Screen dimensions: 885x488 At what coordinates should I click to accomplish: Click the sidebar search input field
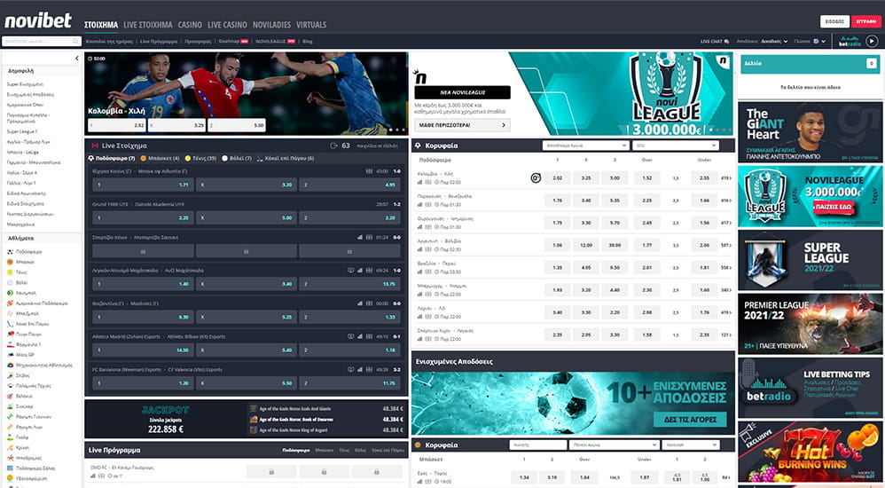[x=42, y=41]
